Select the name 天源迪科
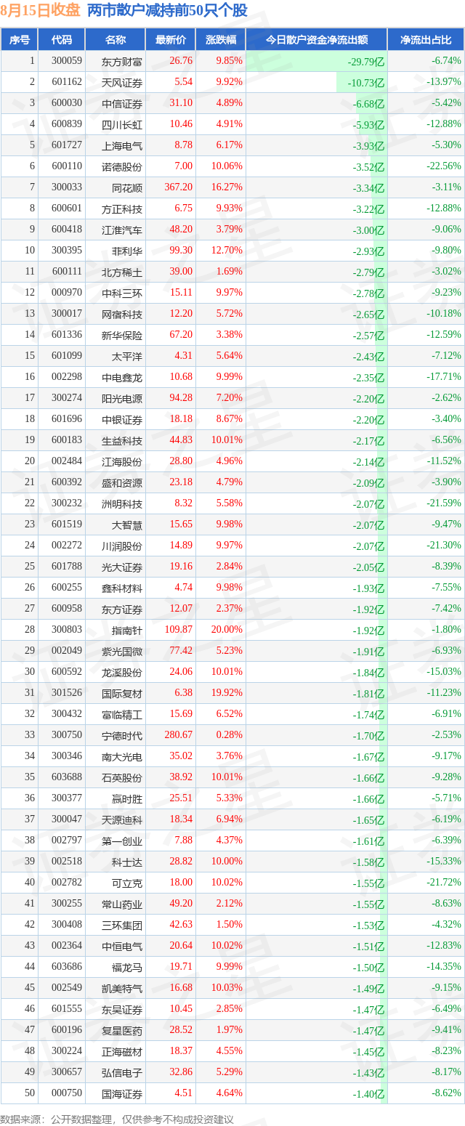Screen dimensions: 465x1126 click(122, 819)
